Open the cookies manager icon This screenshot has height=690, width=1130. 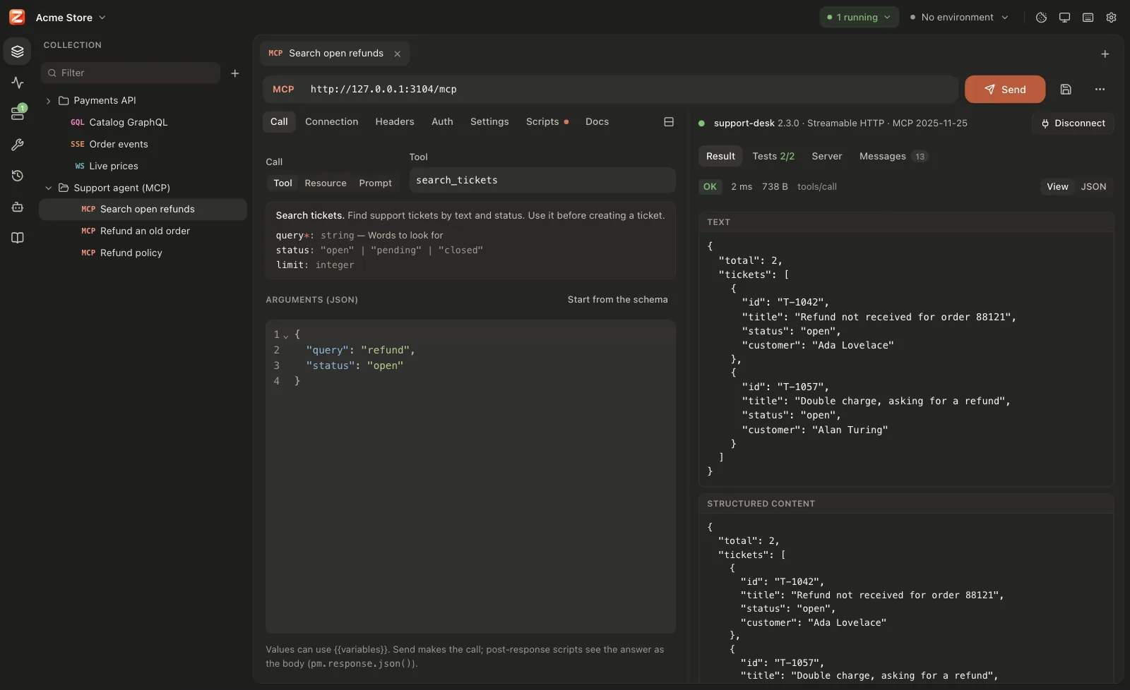click(1041, 18)
